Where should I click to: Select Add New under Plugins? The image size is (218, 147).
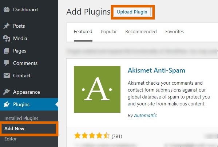pos(14,128)
